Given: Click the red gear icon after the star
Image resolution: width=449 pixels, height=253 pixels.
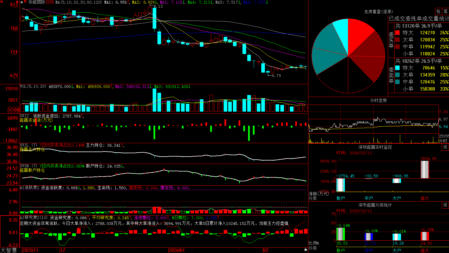Looking at the screenshot, I should [25, 2].
